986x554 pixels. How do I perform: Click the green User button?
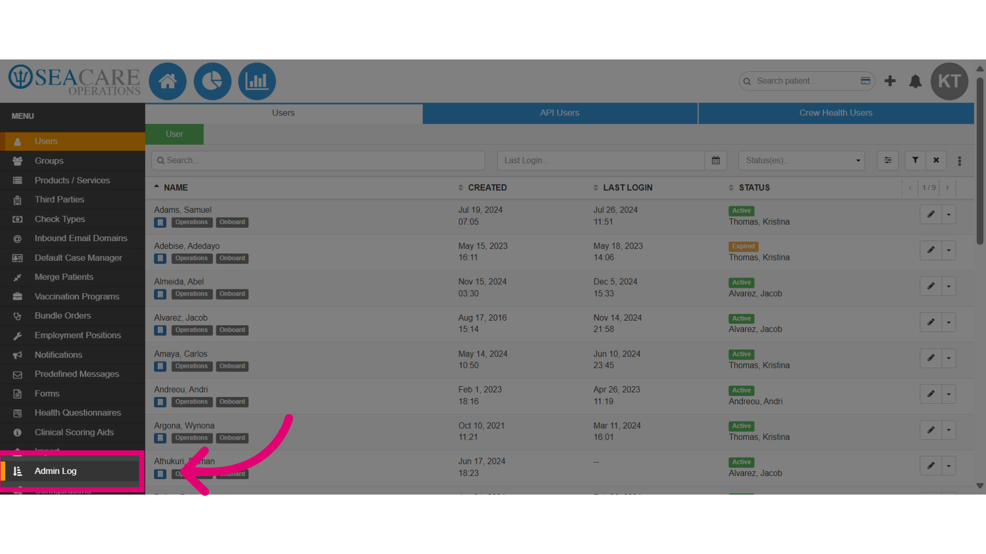coord(175,134)
